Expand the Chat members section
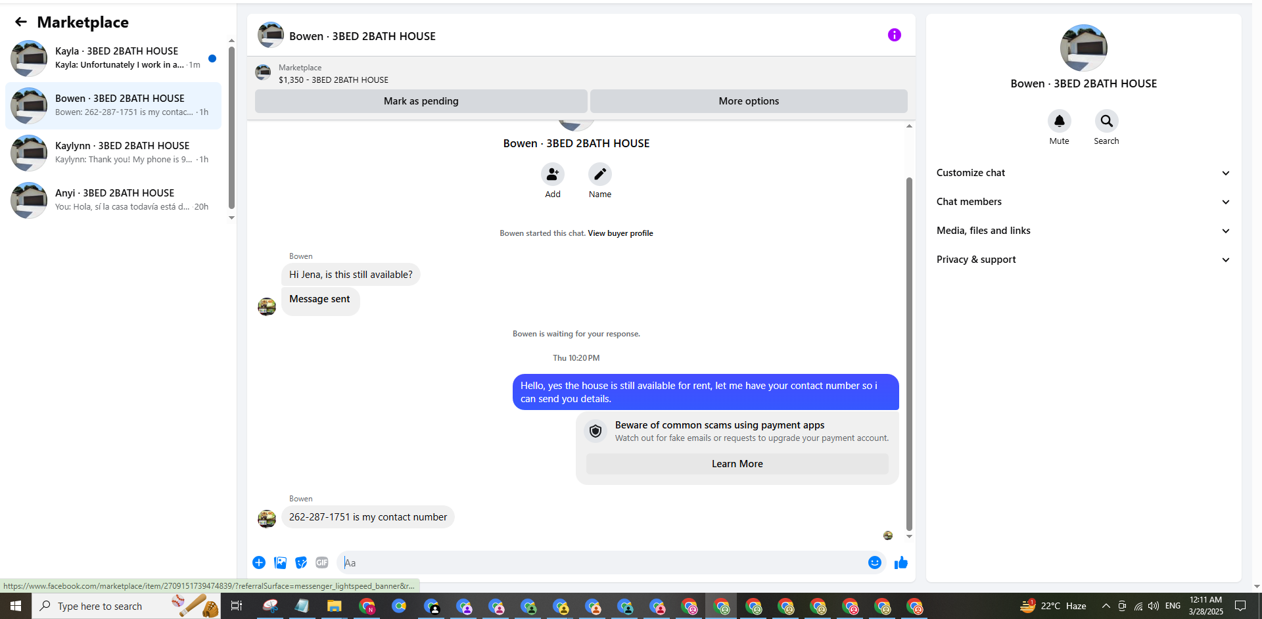Viewport: 1262px width, 619px height. click(x=1083, y=202)
